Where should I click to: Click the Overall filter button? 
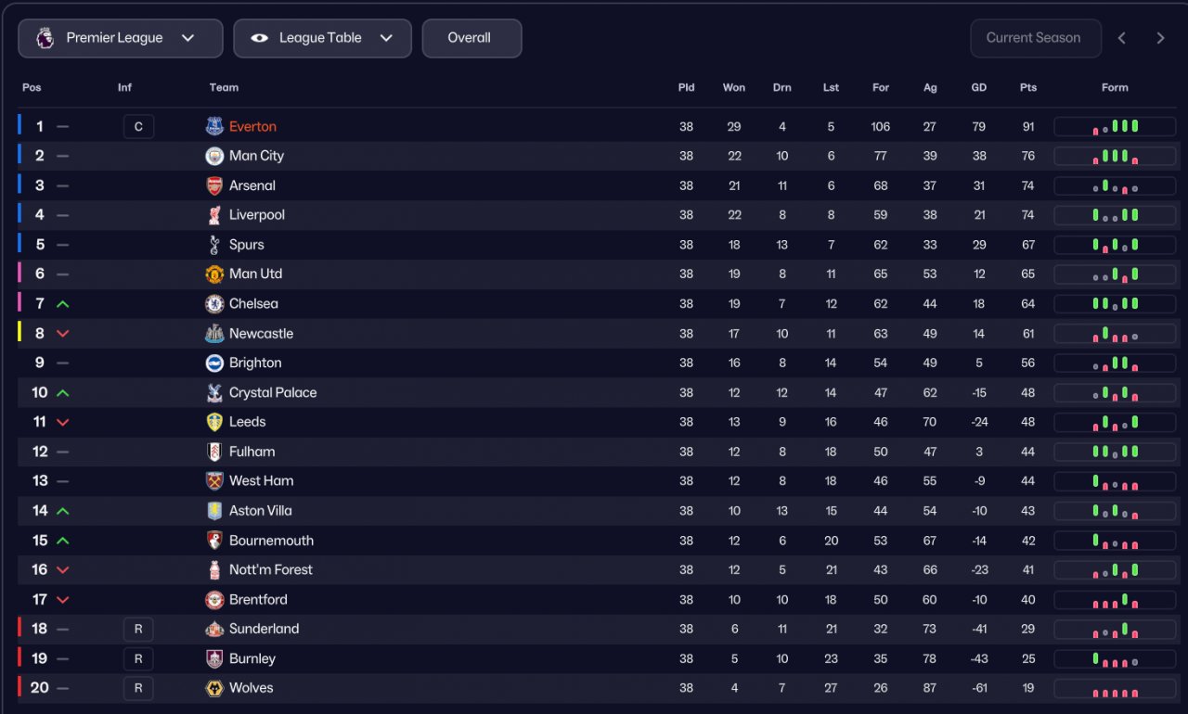(471, 38)
